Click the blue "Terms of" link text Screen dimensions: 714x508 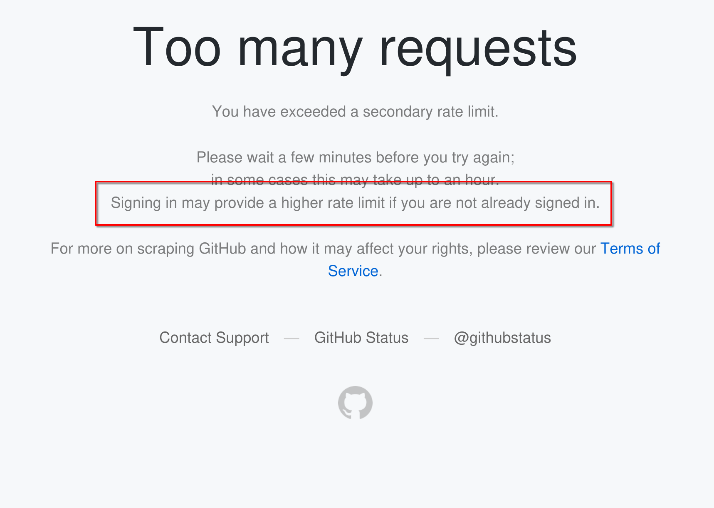(x=630, y=249)
